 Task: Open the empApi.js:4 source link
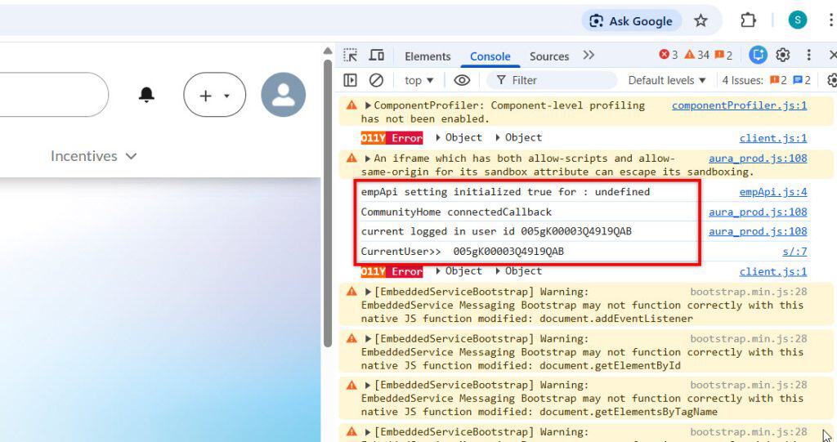pyautogui.click(x=773, y=192)
